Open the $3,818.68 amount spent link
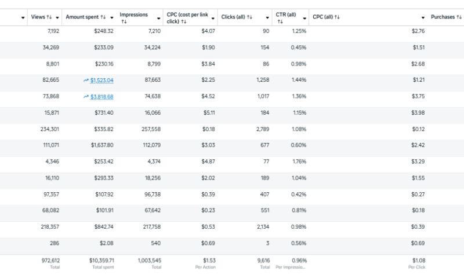 click(102, 97)
